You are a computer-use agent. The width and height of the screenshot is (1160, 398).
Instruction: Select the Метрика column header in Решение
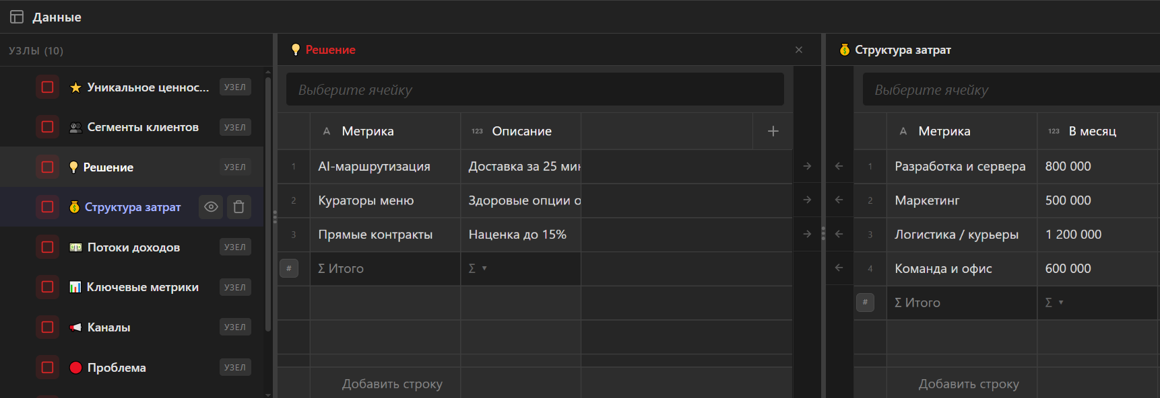[385, 131]
